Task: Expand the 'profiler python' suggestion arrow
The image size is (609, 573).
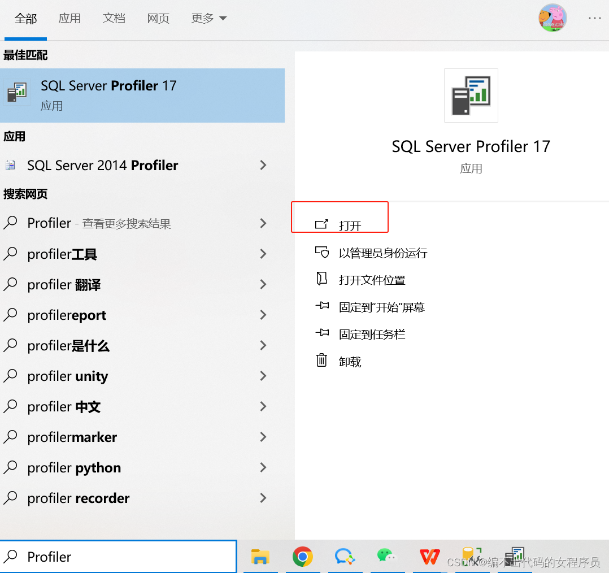Action: click(x=263, y=467)
